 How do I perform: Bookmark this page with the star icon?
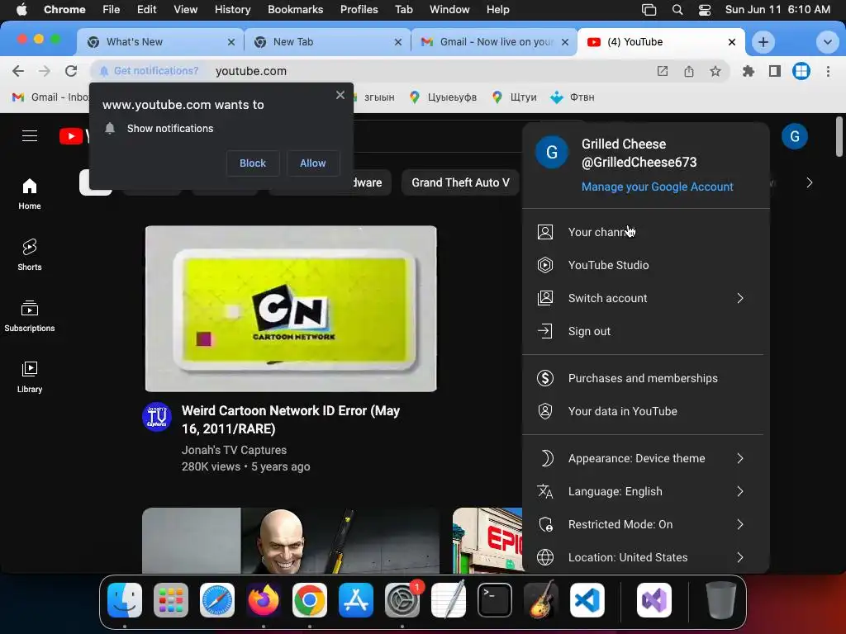coord(715,71)
